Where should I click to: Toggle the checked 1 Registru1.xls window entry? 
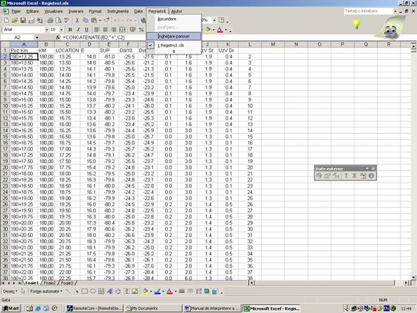tap(172, 45)
